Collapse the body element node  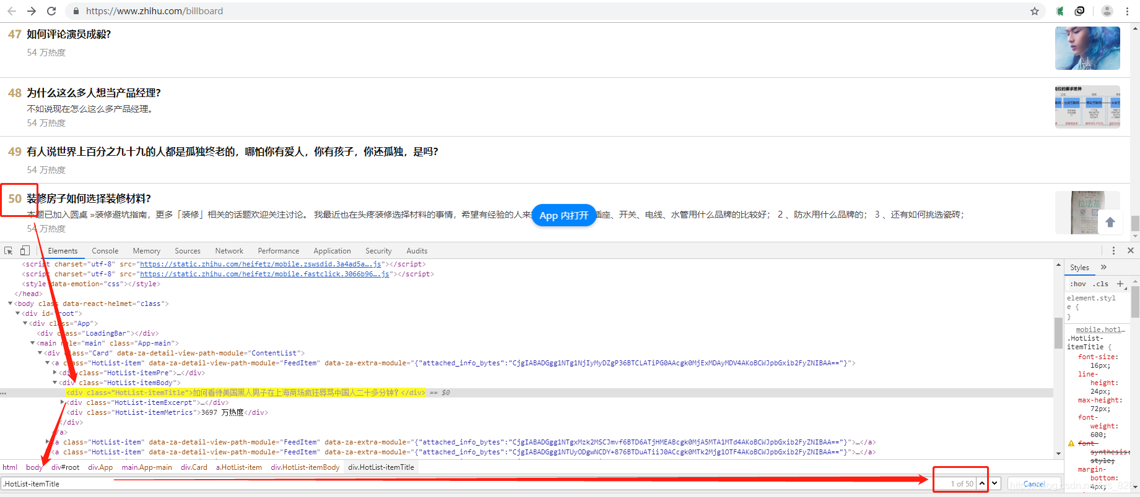pos(10,304)
